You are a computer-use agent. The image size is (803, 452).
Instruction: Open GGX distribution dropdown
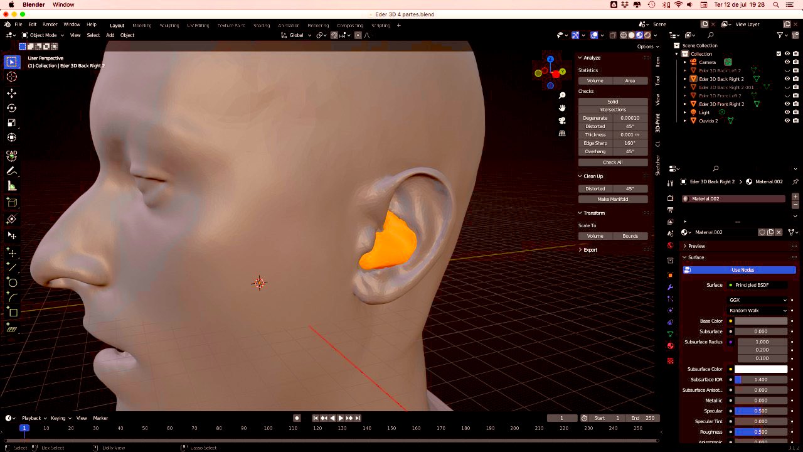tap(758, 300)
